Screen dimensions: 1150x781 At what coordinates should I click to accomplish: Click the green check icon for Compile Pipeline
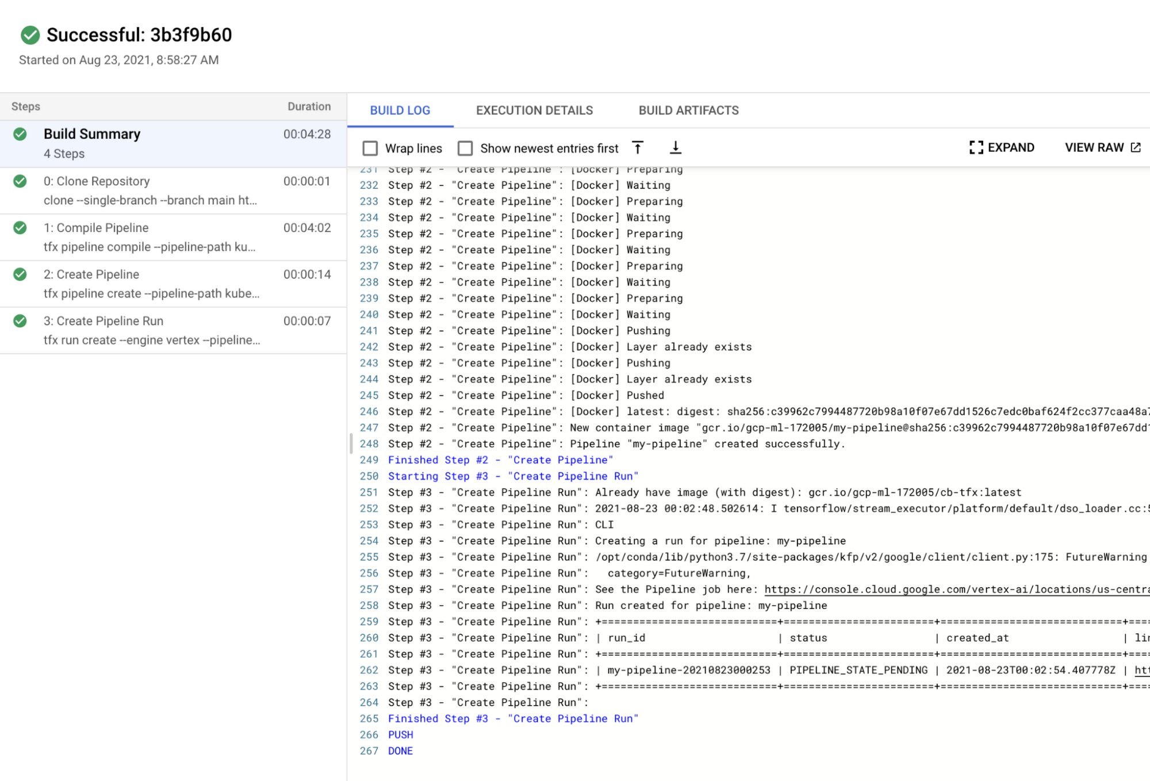pos(20,228)
